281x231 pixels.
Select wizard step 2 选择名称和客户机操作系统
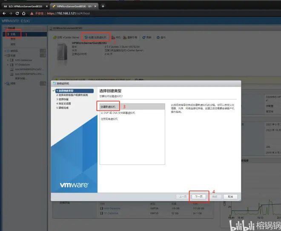(x=72, y=95)
